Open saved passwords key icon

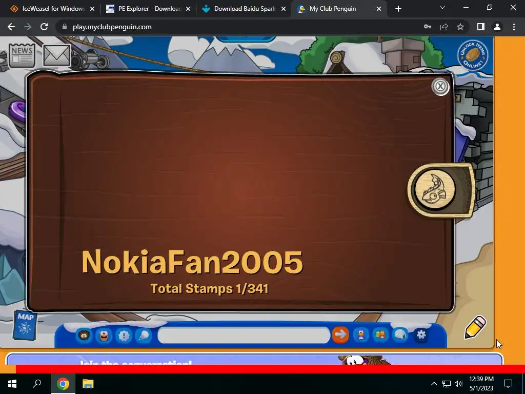[x=428, y=27]
